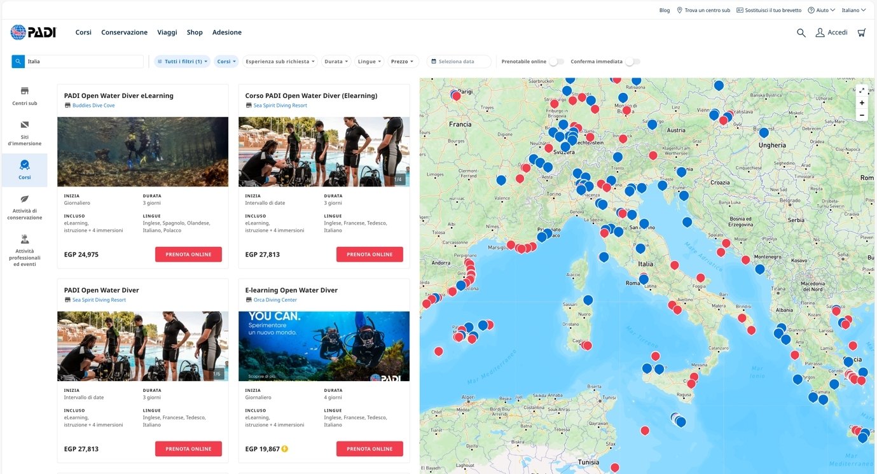
Task: Toggle the Prenotabile online switch
Action: tap(556, 62)
